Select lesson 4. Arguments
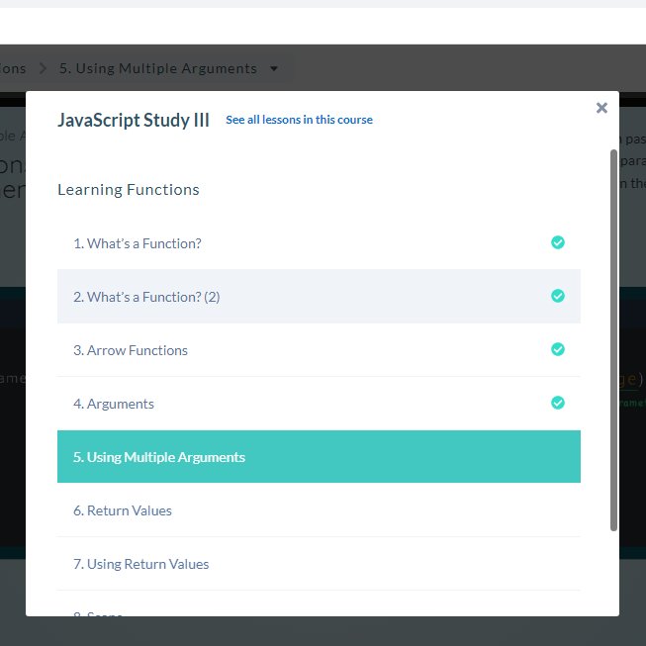646x646 pixels. (319, 404)
